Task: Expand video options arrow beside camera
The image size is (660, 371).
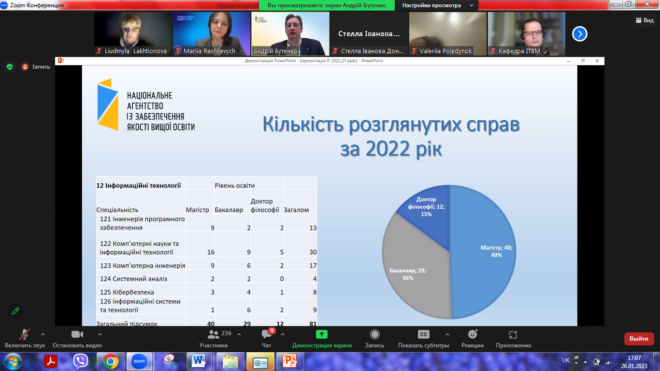Action: click(x=100, y=334)
